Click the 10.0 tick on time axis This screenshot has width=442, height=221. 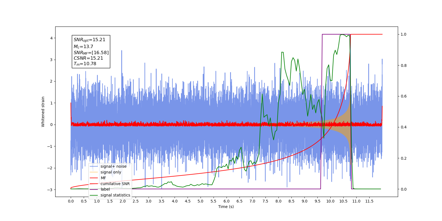pos(330,201)
